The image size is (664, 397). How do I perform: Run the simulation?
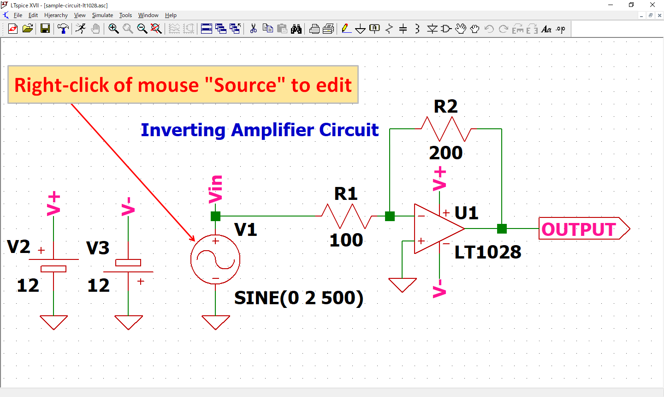[80, 29]
